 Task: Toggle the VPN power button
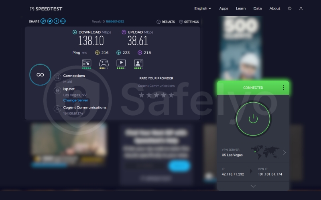(x=253, y=119)
